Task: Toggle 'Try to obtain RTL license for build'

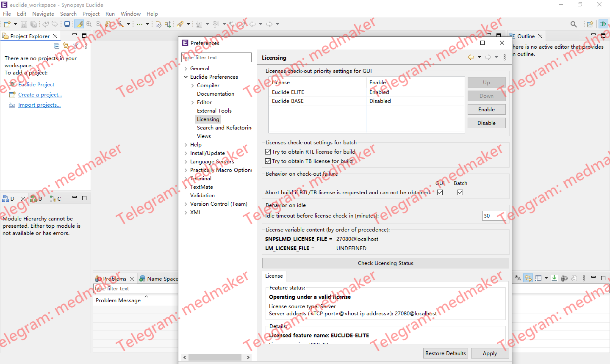Action: (x=268, y=152)
